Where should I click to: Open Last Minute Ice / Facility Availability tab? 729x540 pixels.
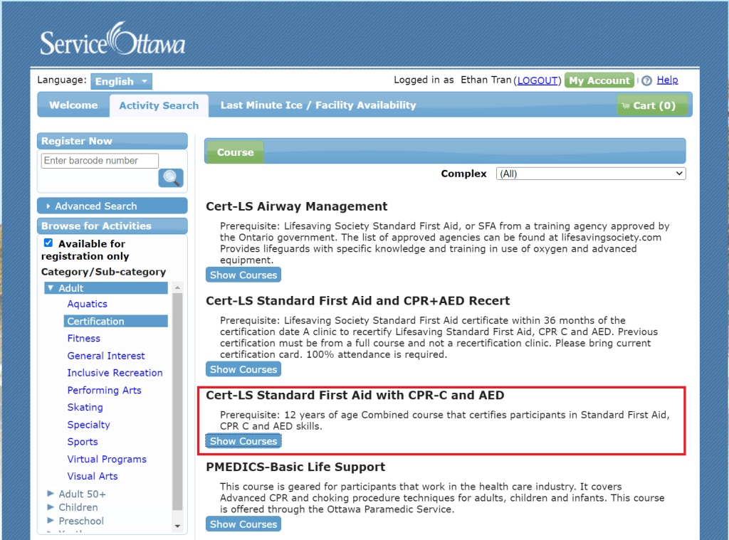[x=318, y=105]
